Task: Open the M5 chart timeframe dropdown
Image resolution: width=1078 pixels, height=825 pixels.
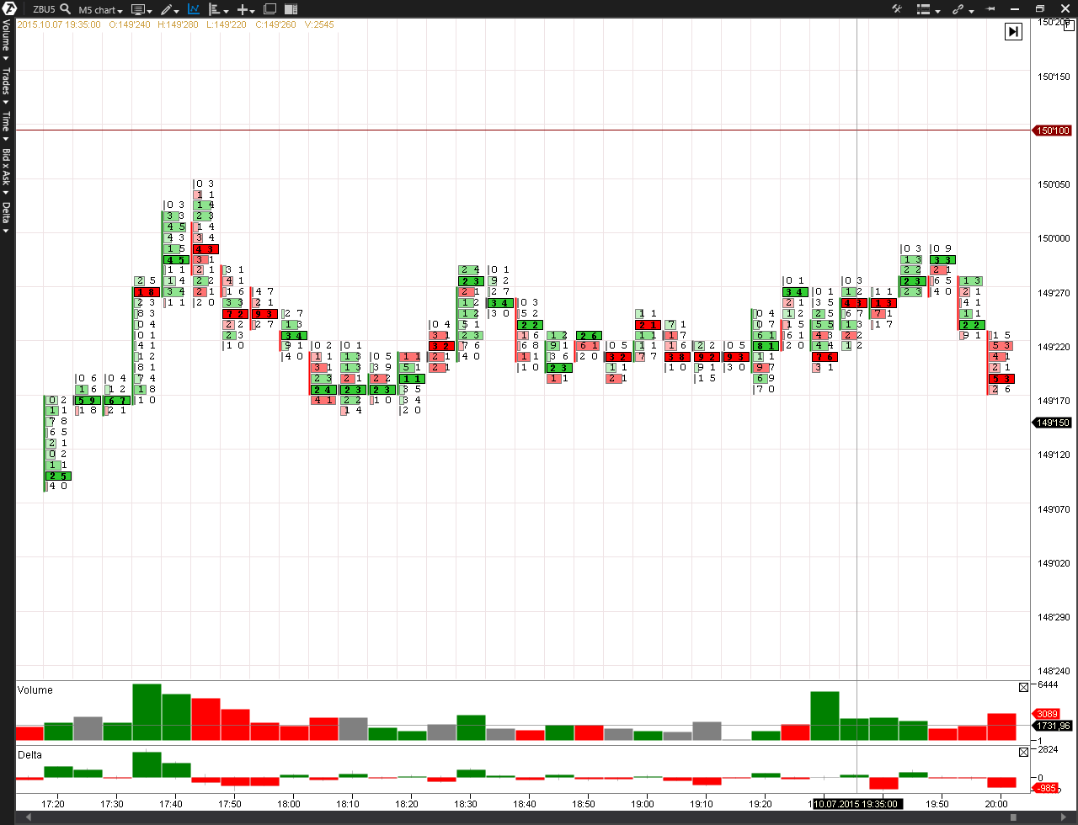Action: (x=100, y=10)
